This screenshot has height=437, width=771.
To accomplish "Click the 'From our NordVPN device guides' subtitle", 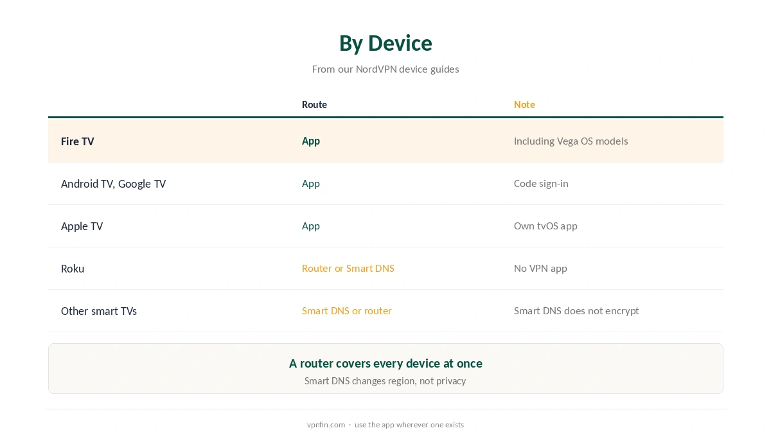I will 385,69.
